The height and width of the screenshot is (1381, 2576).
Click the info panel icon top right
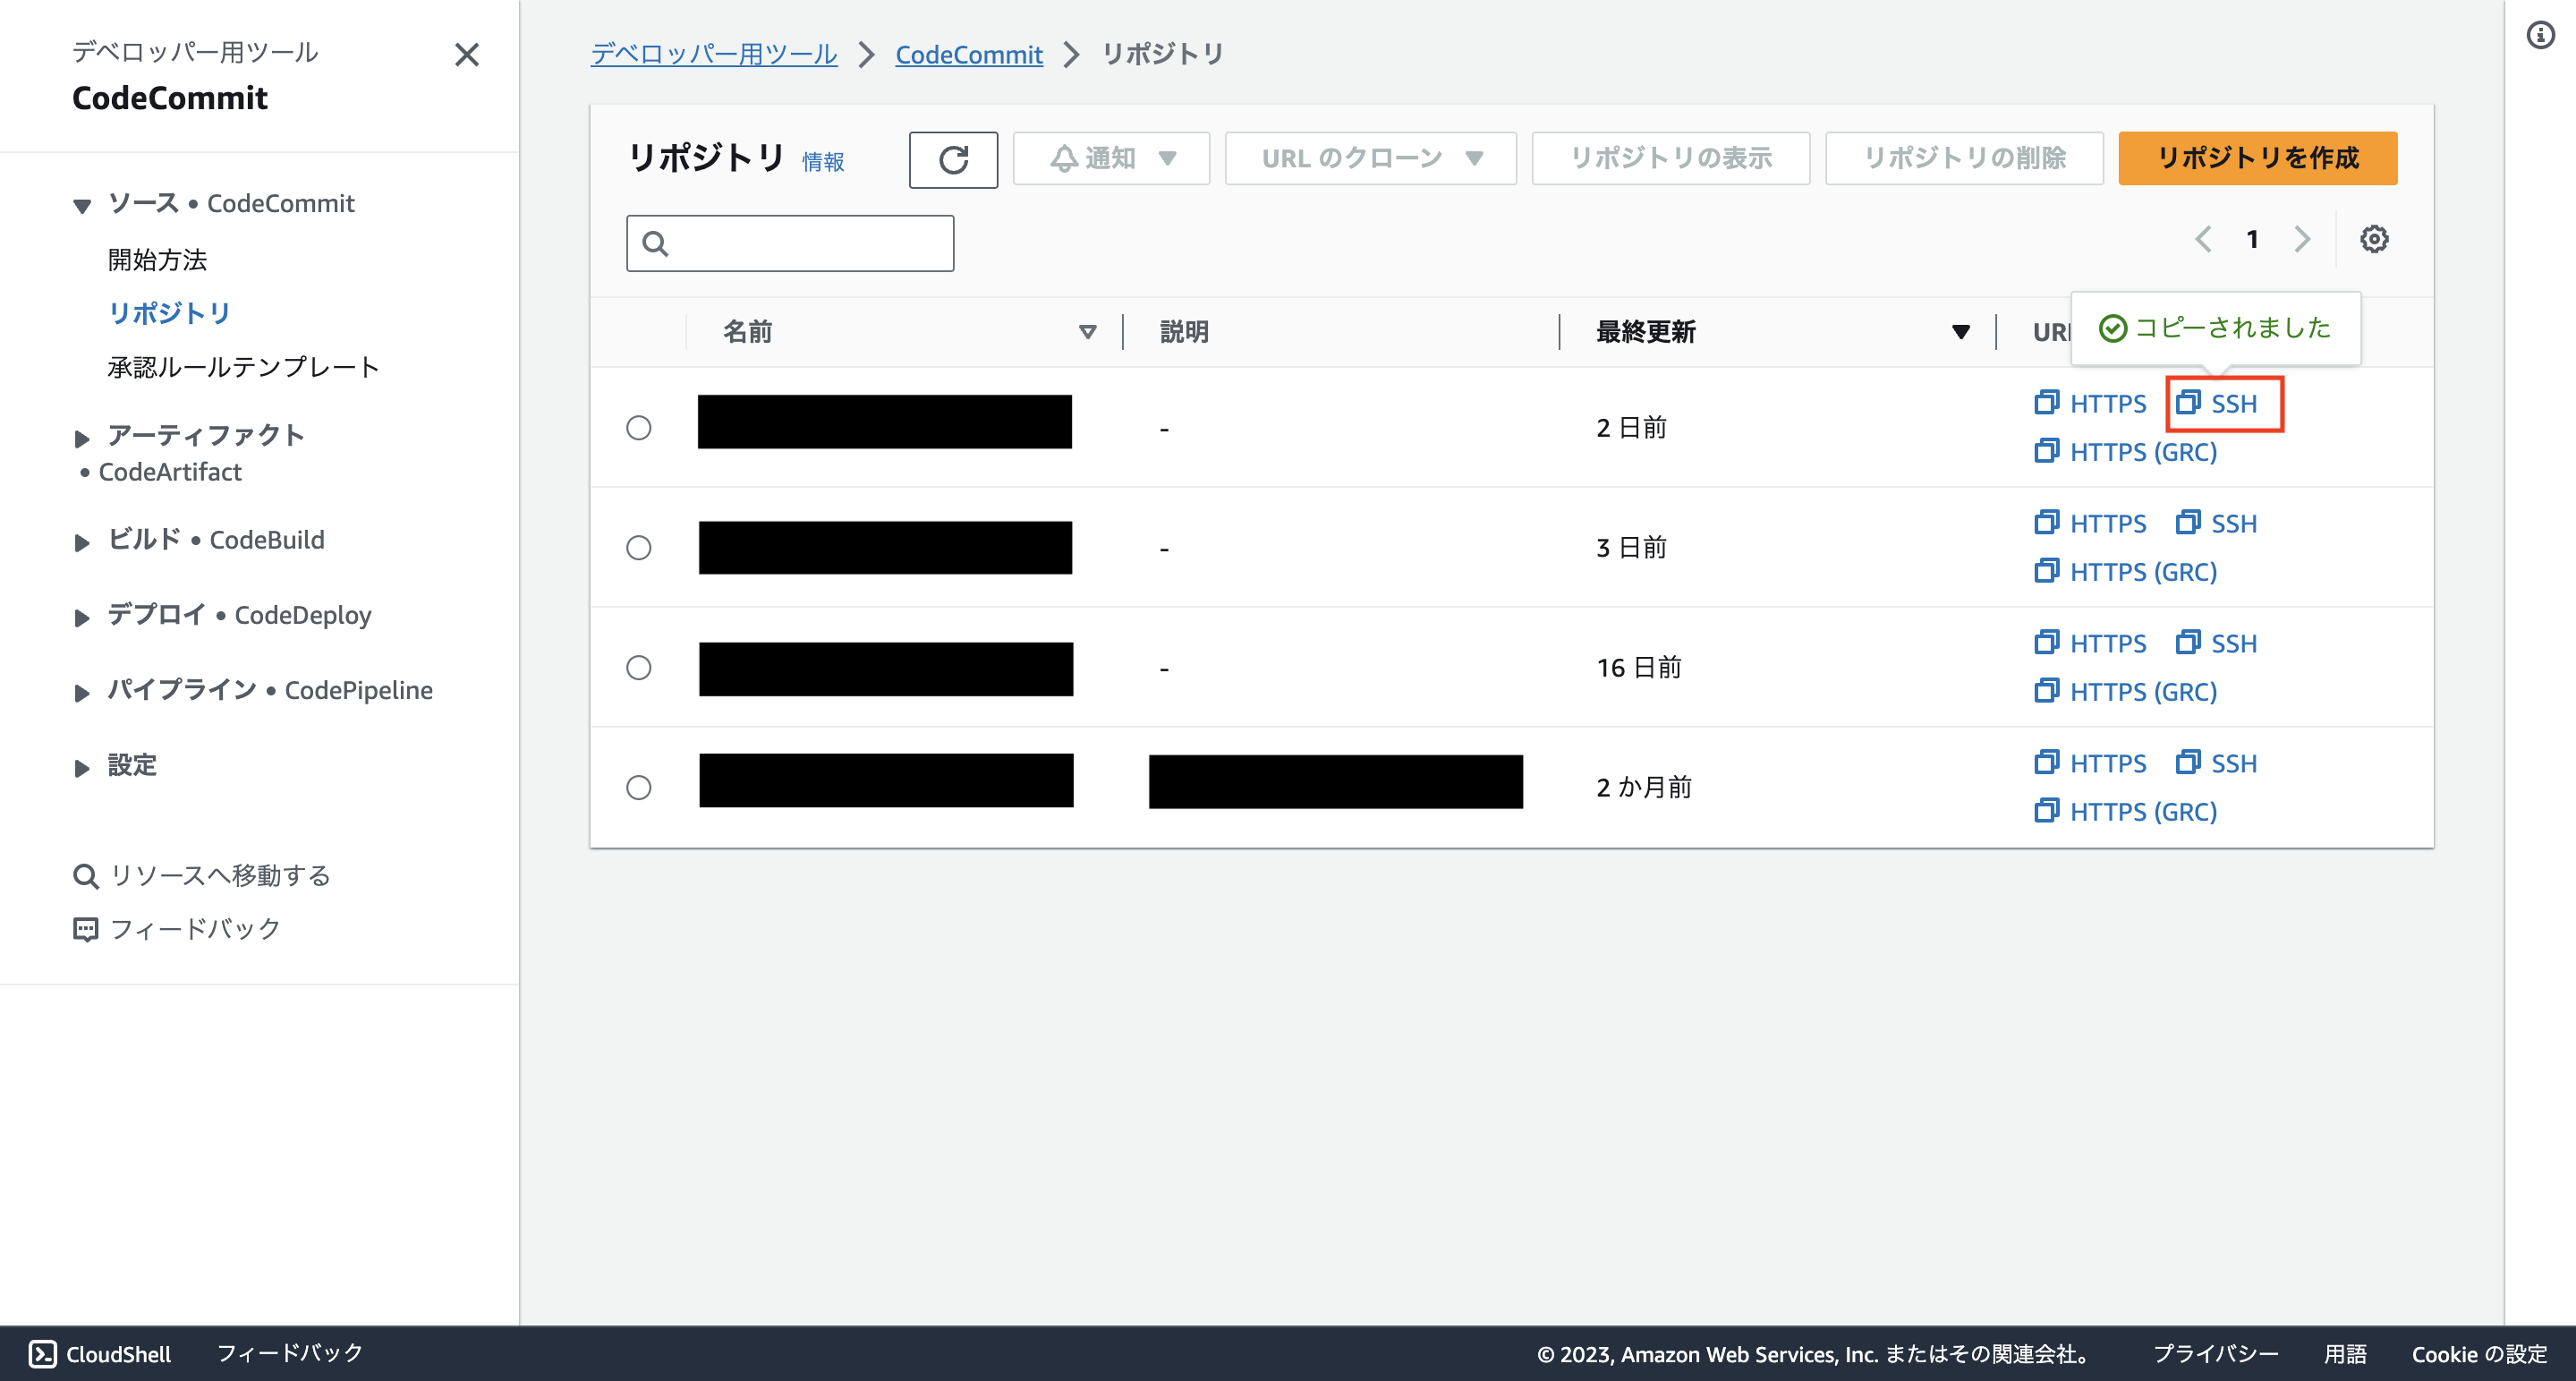click(2540, 36)
